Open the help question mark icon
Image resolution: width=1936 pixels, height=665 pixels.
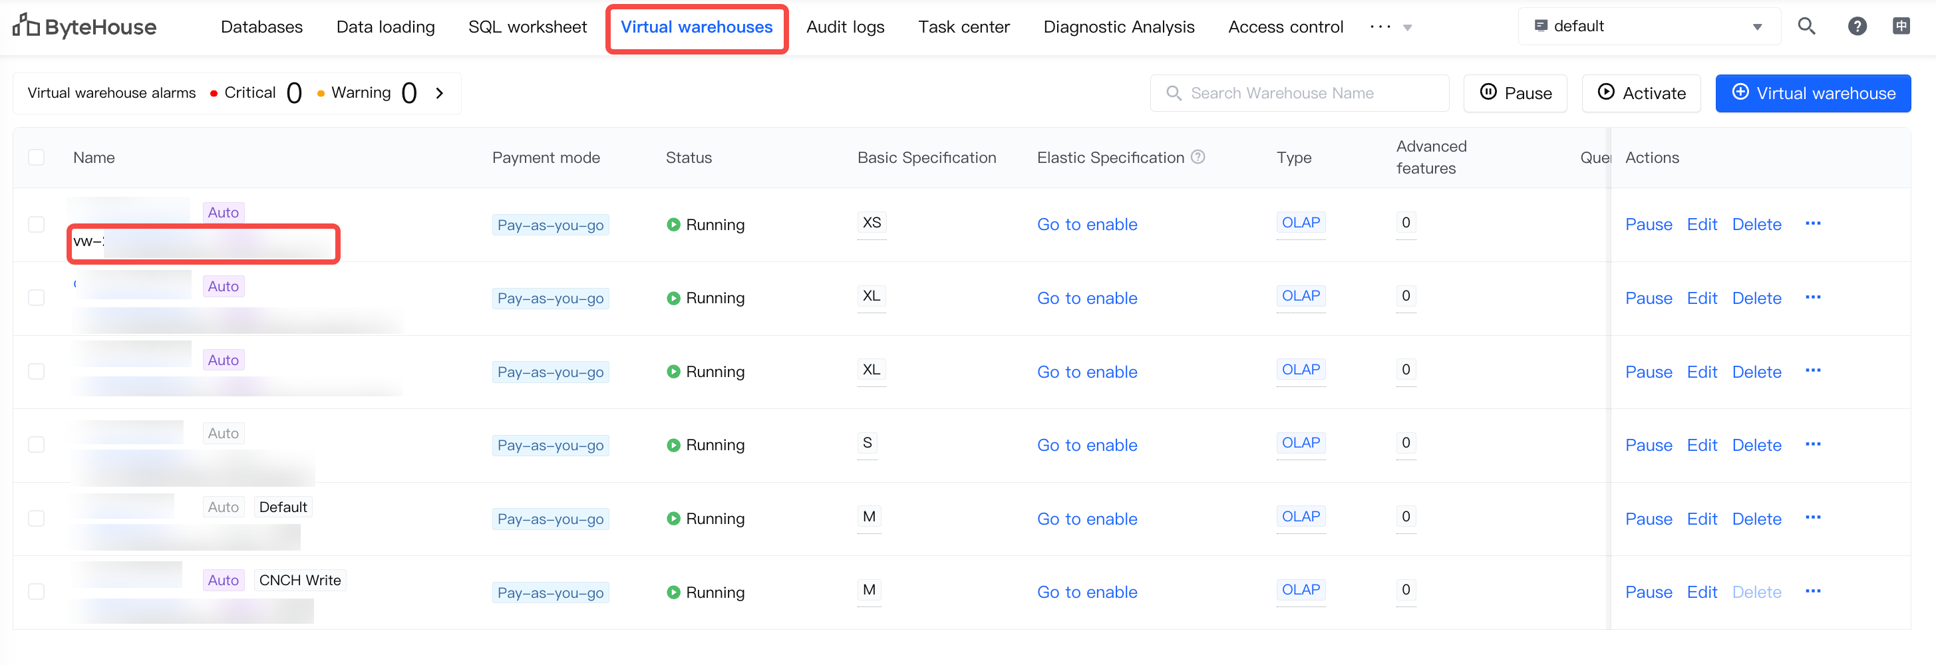1856,27
